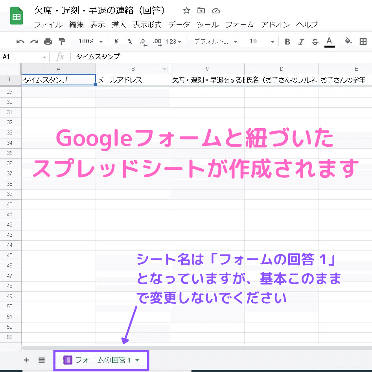The image size is (372, 372).
Task: Select row 53 header
Action: (10, 337)
